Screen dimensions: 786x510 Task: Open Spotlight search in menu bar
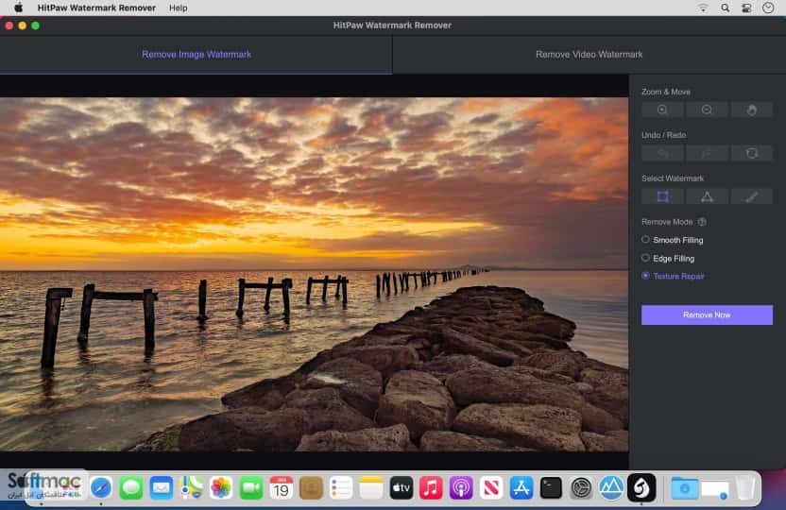coord(725,8)
